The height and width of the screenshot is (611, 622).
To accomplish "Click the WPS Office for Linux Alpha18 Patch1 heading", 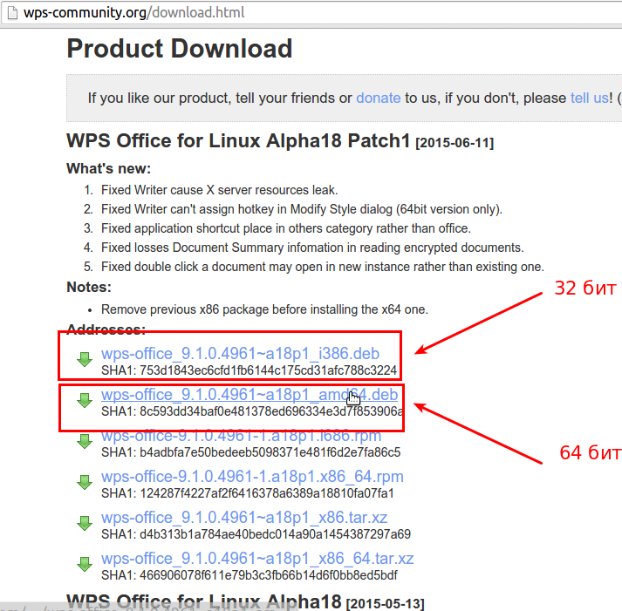I will click(238, 140).
